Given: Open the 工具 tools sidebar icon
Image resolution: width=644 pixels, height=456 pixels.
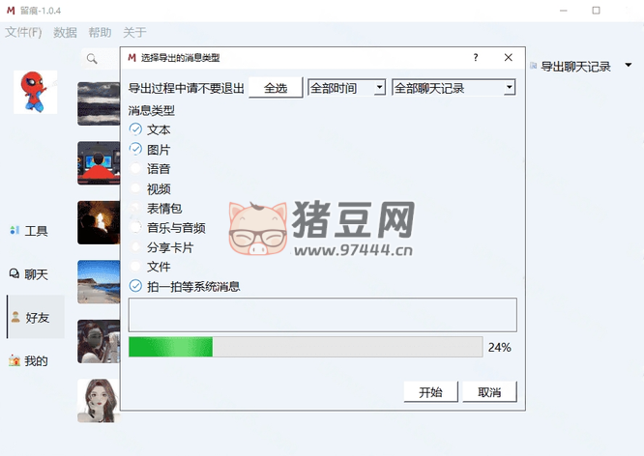Looking at the screenshot, I should (15, 231).
